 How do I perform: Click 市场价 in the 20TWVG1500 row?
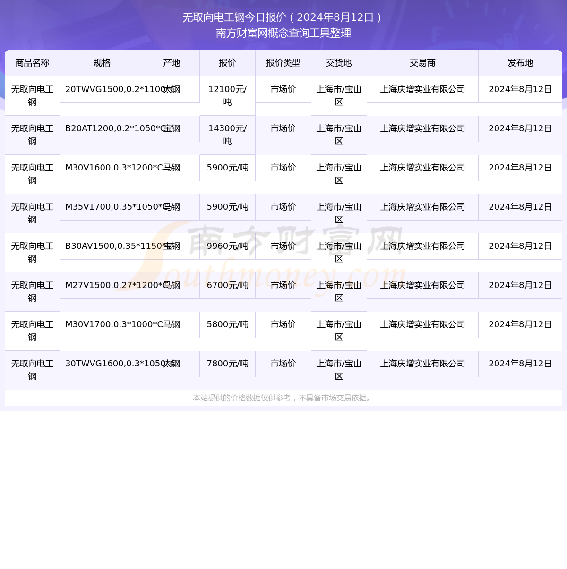click(283, 89)
